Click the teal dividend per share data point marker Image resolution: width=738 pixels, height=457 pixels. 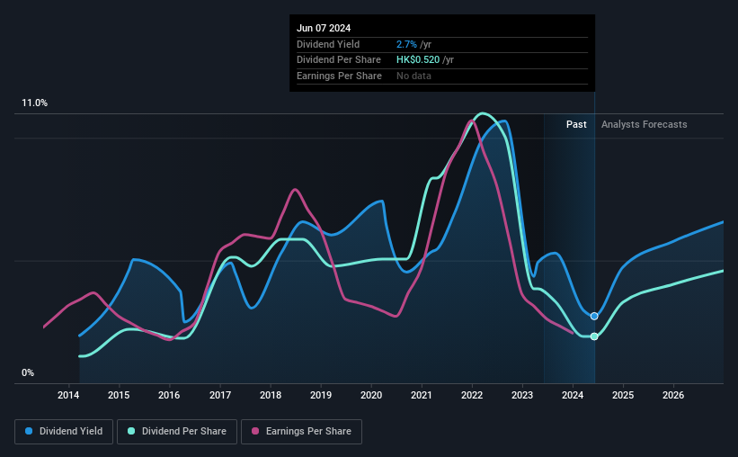[x=594, y=336]
